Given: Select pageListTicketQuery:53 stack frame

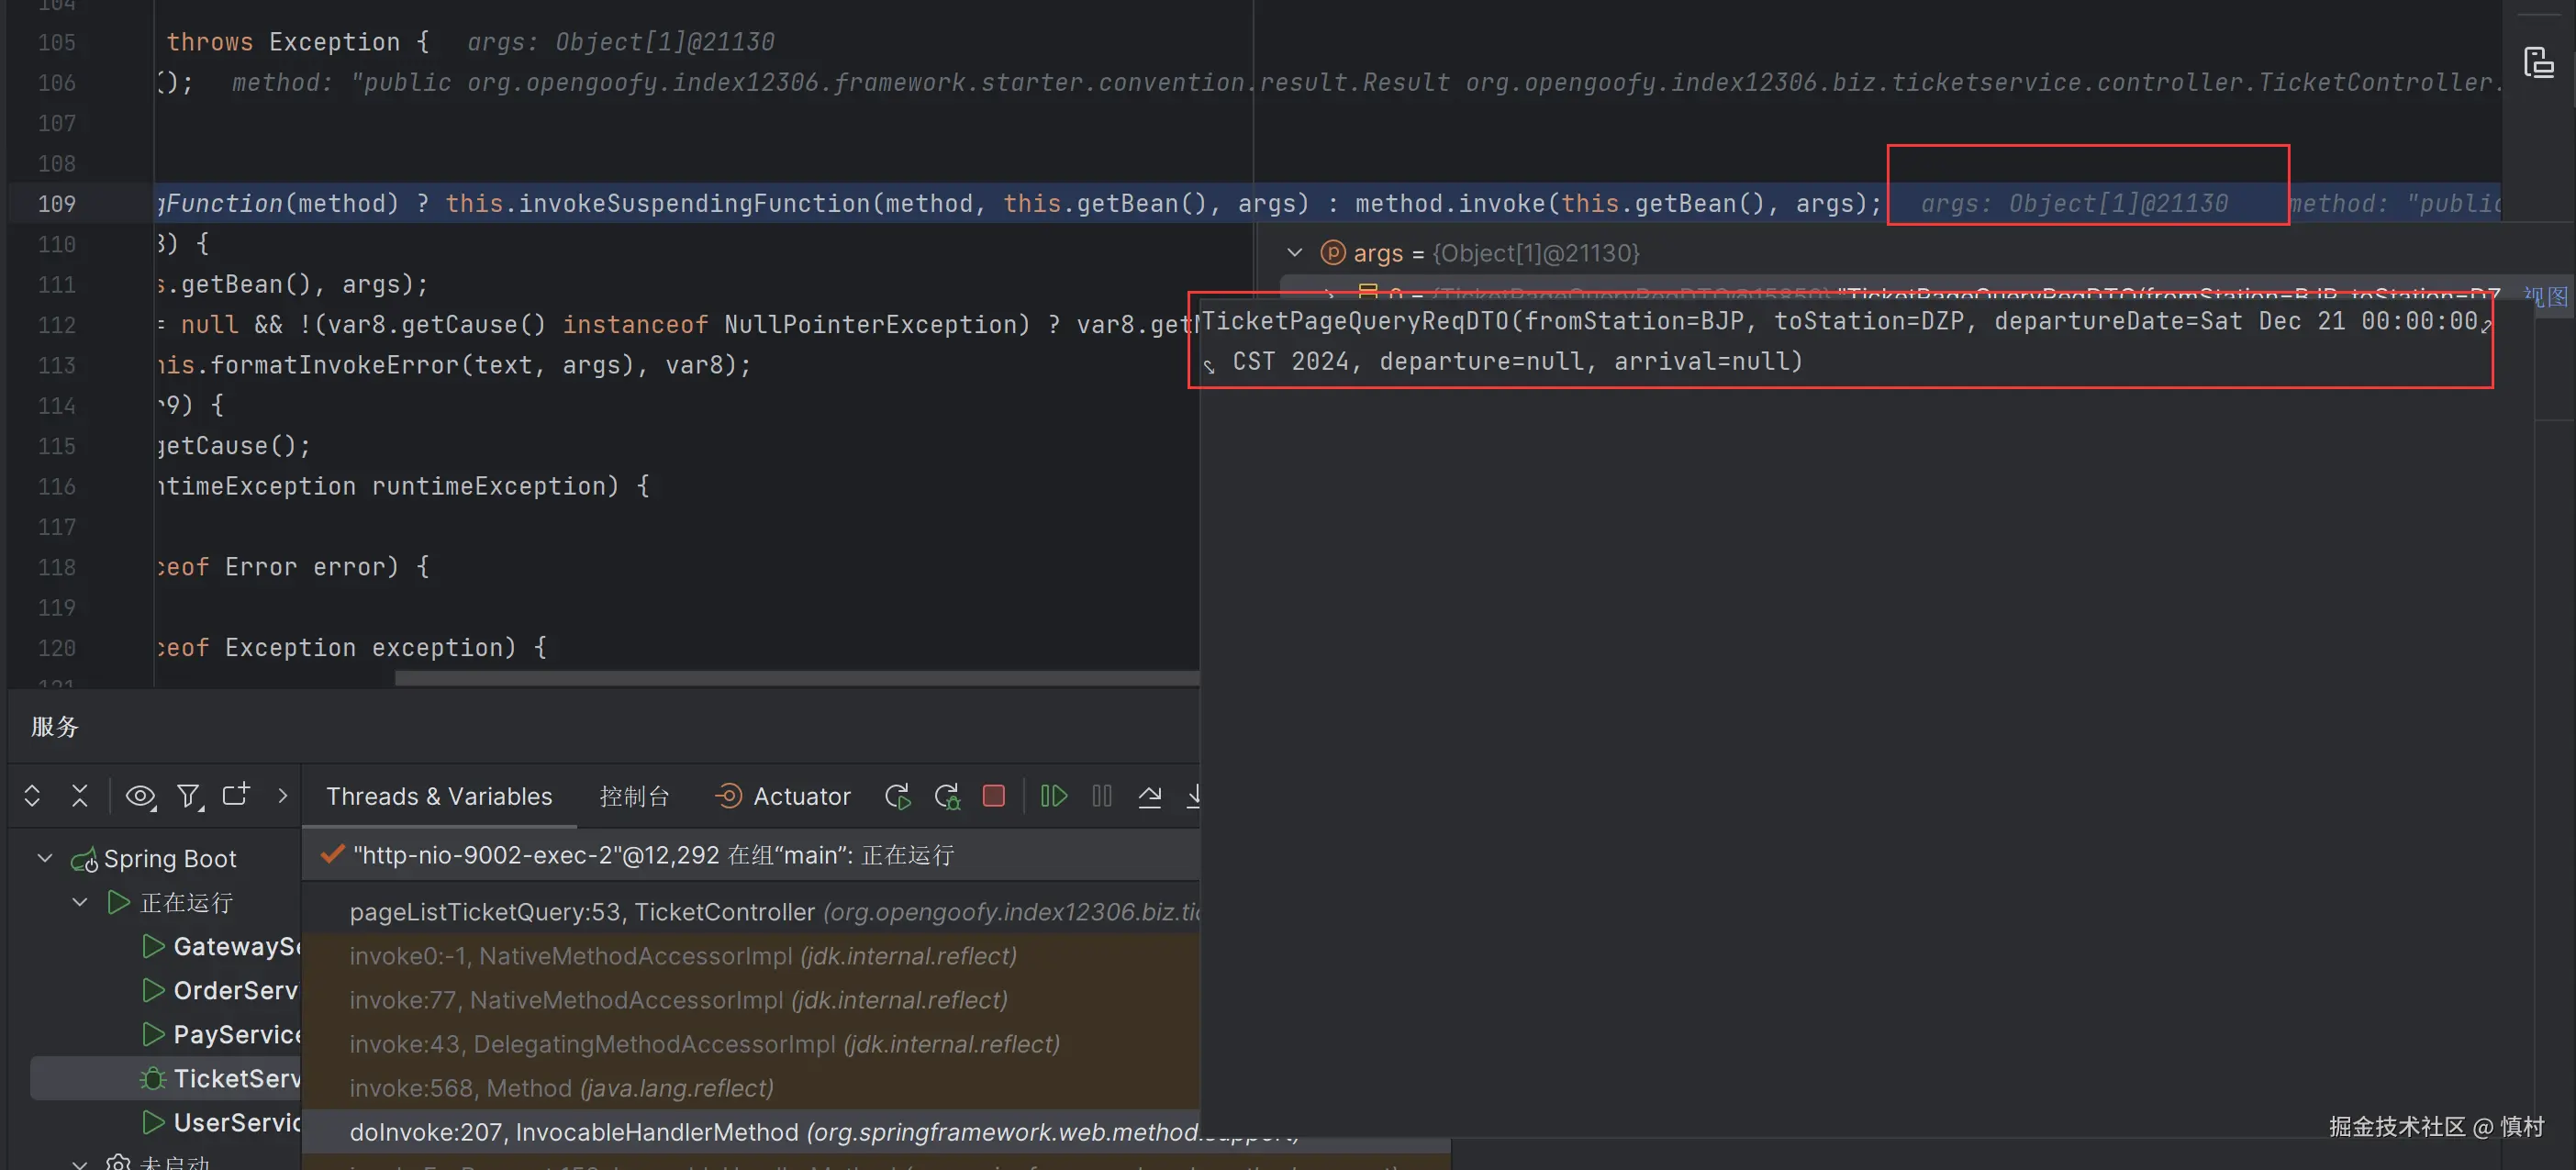Looking at the screenshot, I should coord(580,912).
